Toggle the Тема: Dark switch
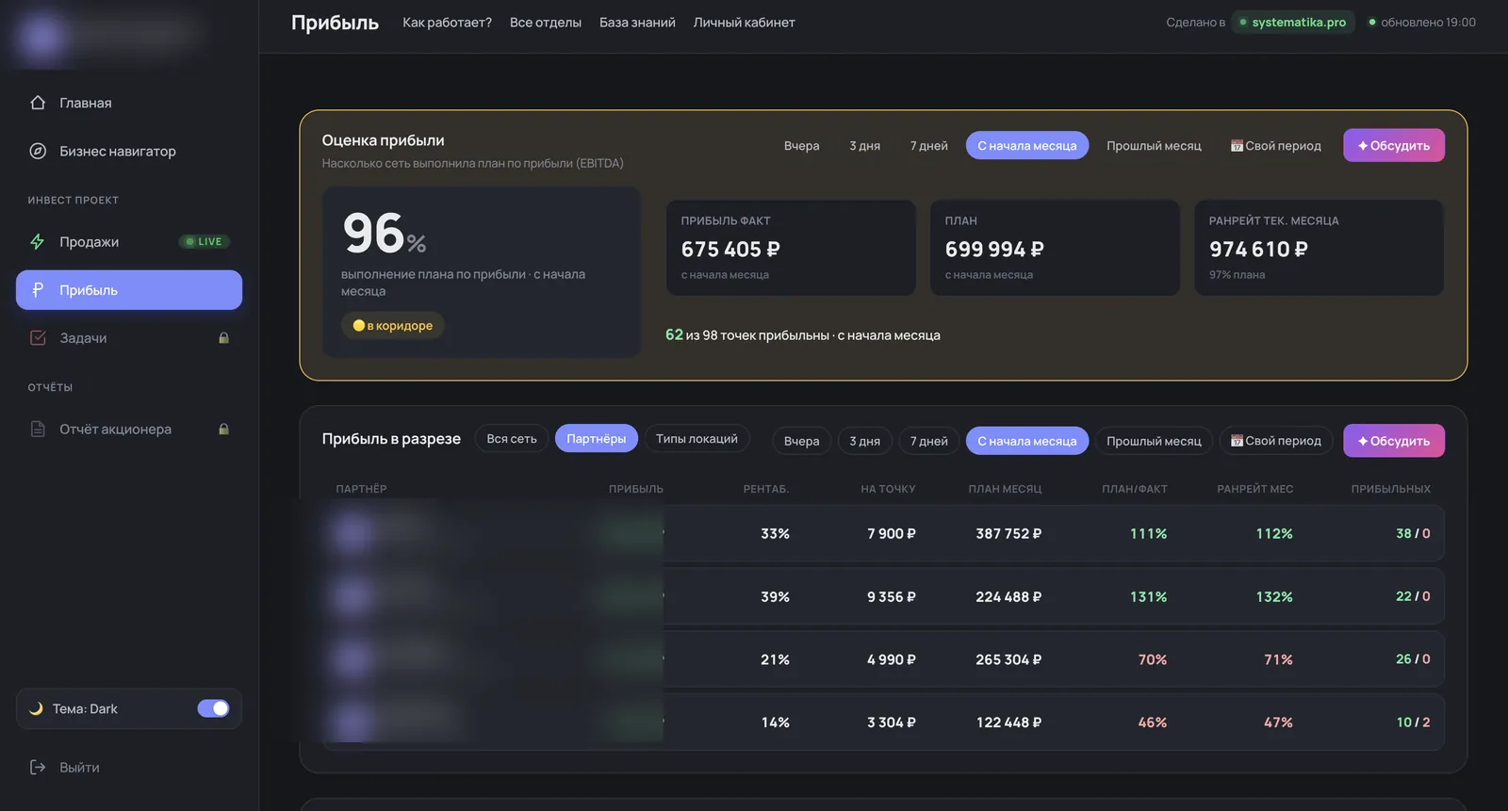This screenshot has height=811, width=1508. pyautogui.click(x=213, y=708)
